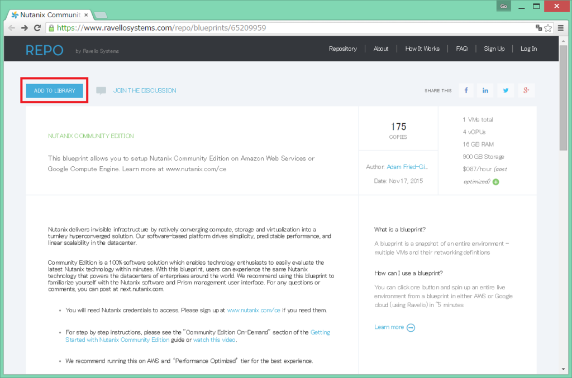Screen dimensions: 572x378
Task: Click the browser back arrow
Action: click(x=12, y=28)
